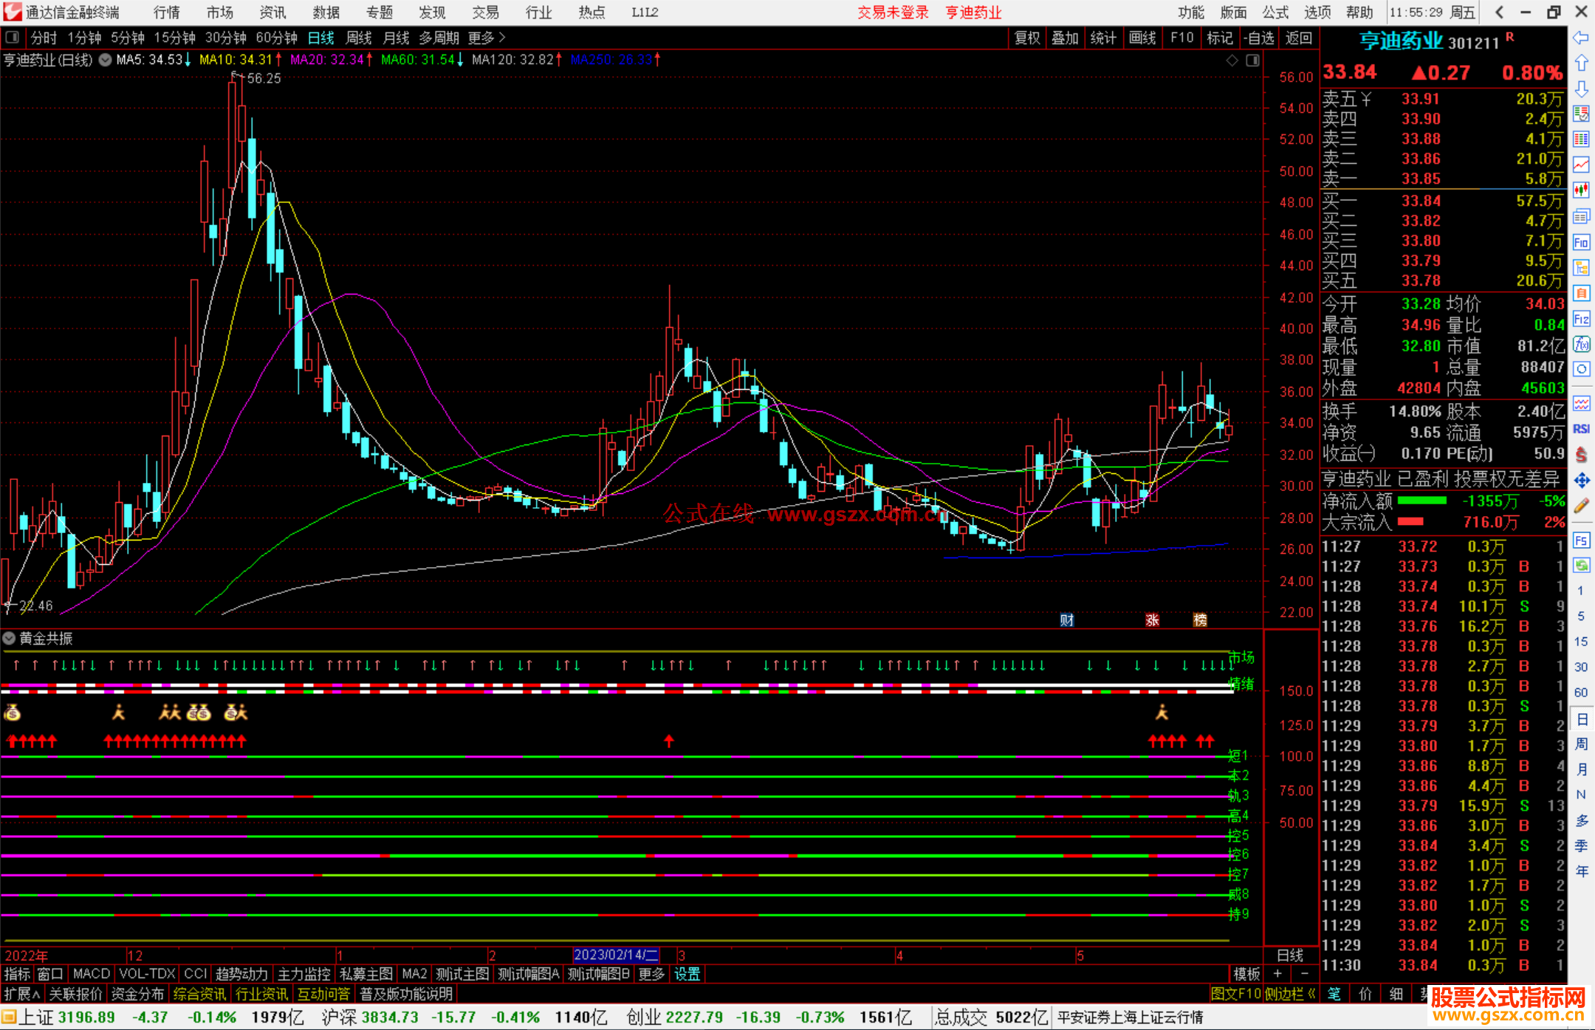Click the f(x) formula icon in the sidebar
1595x1030 pixels.
(1581, 344)
